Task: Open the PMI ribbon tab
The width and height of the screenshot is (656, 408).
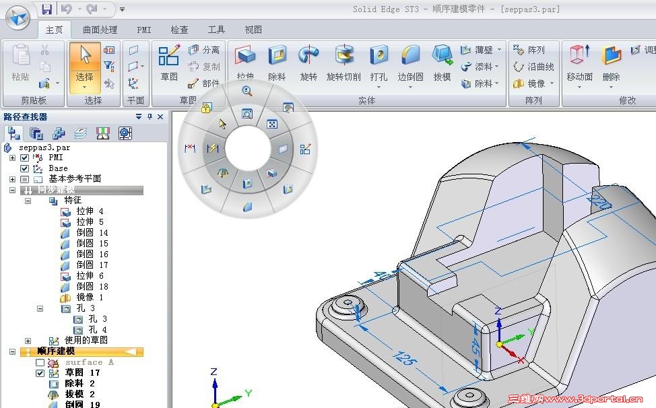Action: point(144,30)
